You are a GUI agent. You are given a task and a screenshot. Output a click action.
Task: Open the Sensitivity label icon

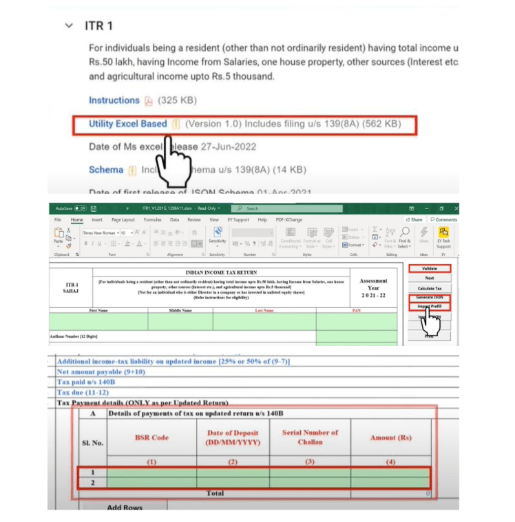217,234
